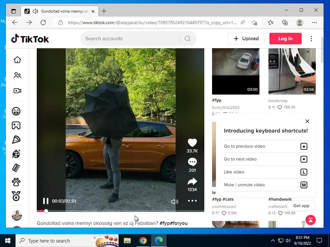Open Read aloud icon in address bar

point(243,23)
